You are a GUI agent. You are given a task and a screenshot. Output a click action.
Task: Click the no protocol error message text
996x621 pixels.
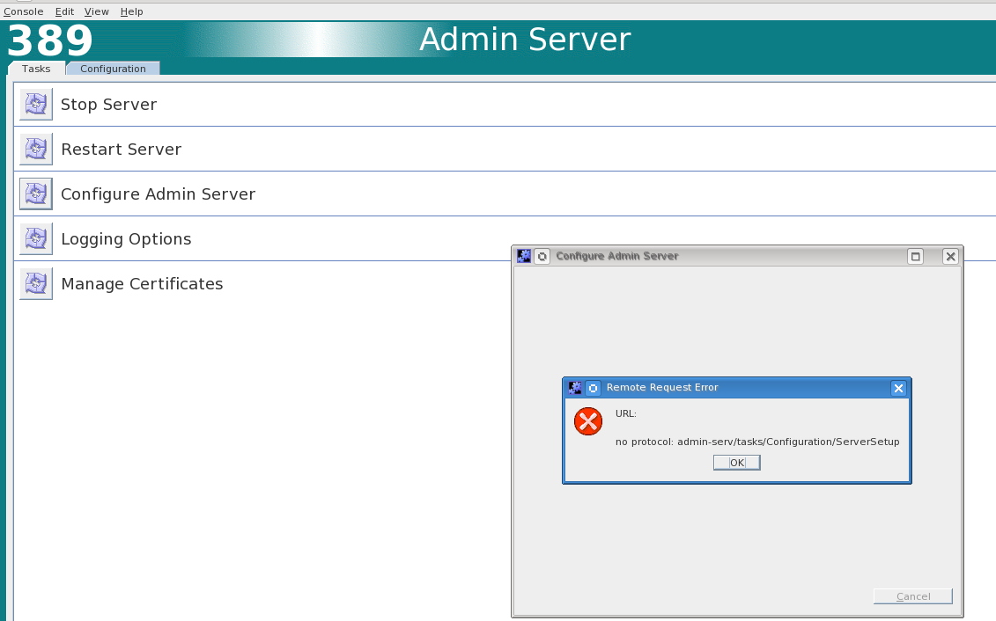[x=757, y=442]
